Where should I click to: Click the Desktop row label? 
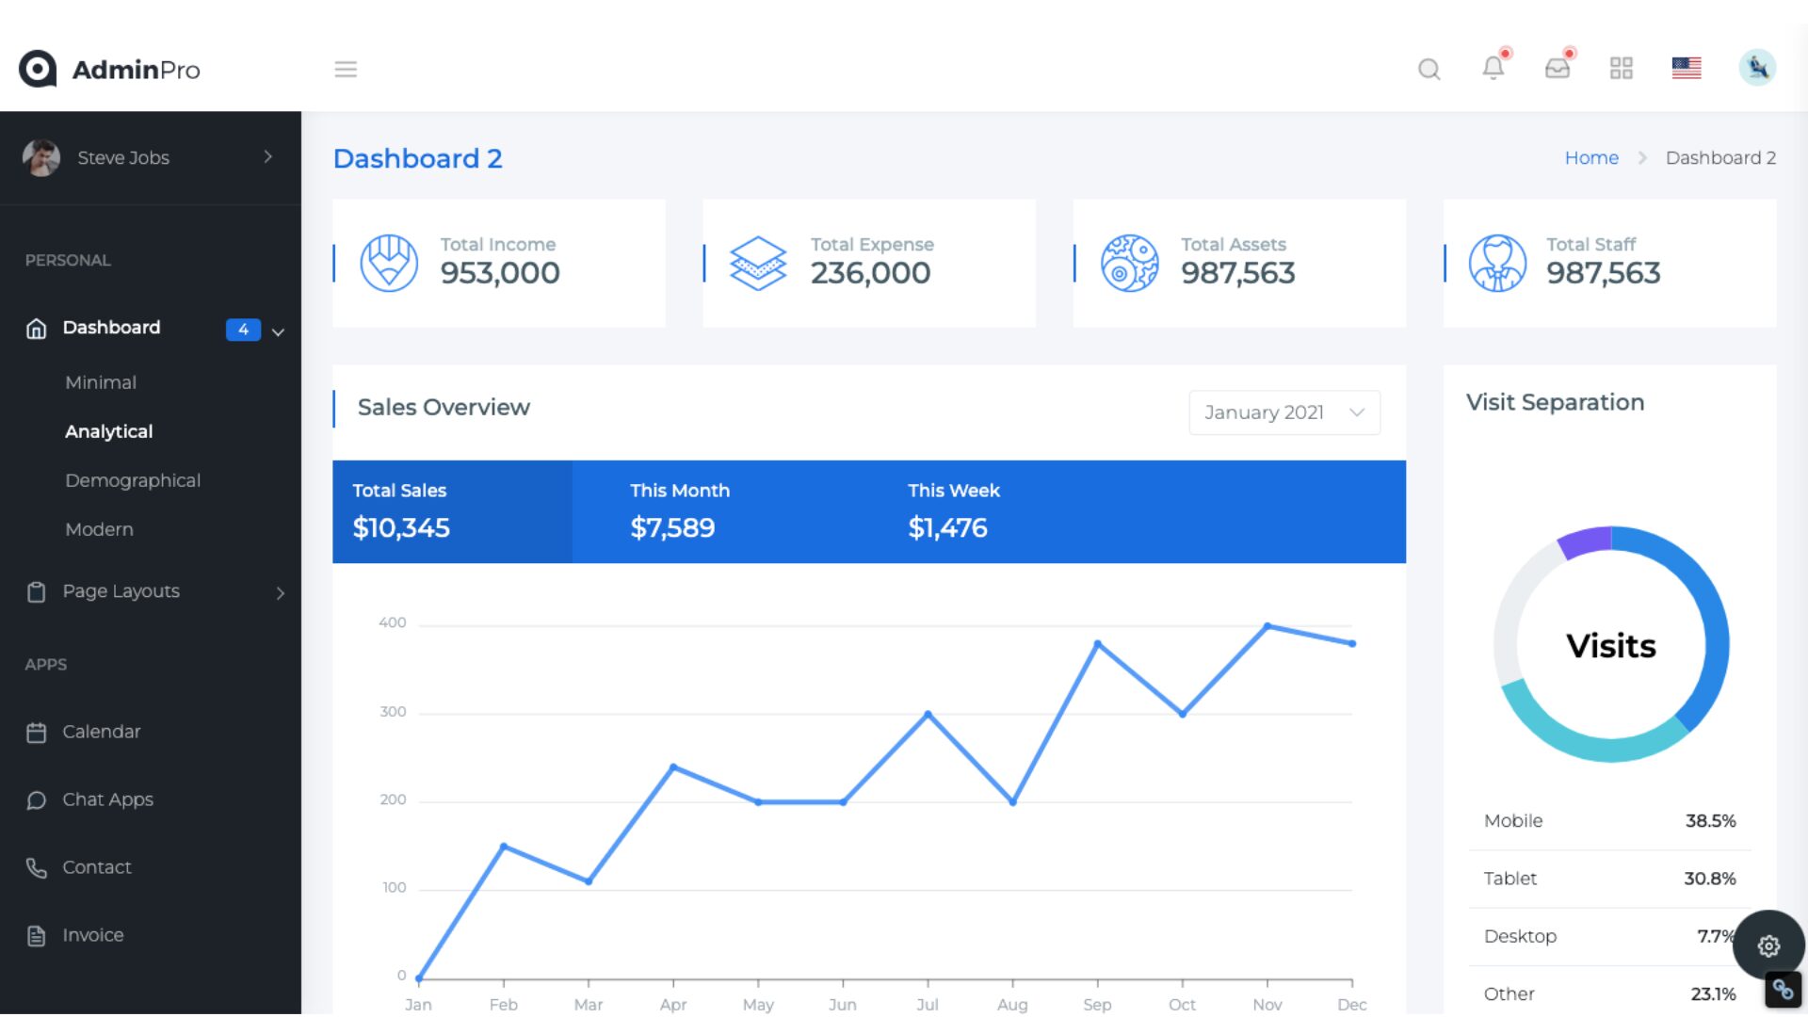point(1520,936)
